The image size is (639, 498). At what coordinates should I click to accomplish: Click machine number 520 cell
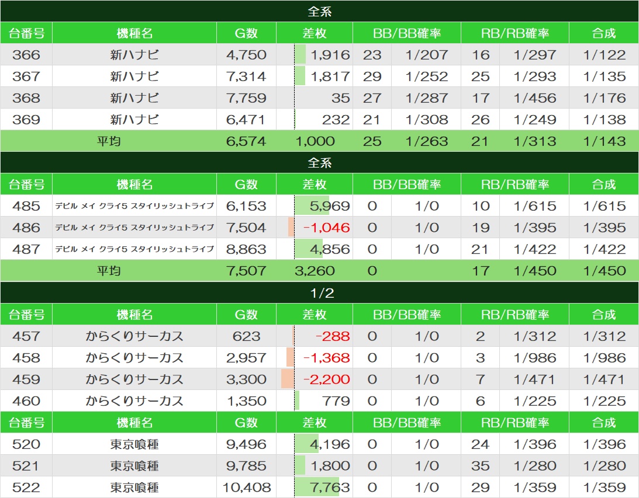pos(26,444)
